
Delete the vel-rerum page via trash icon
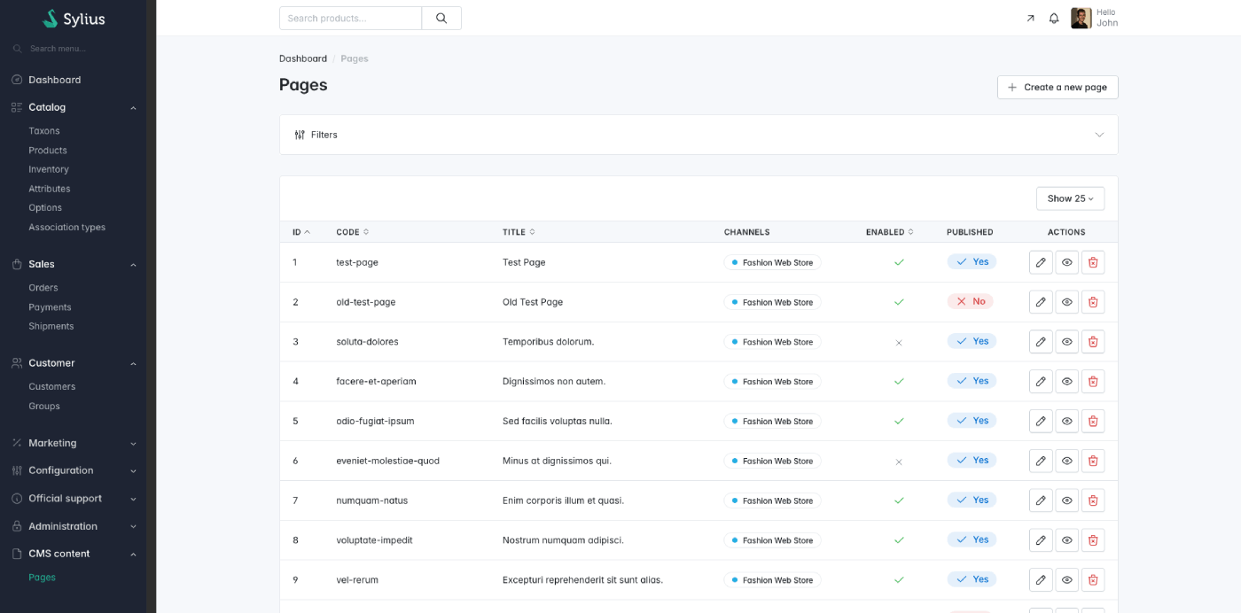tap(1093, 580)
